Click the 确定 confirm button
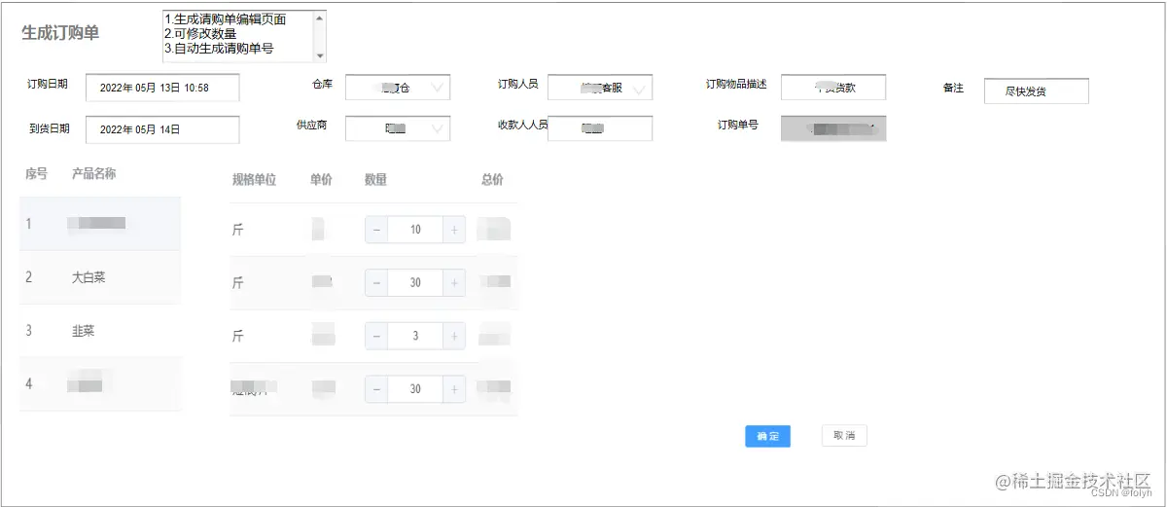 click(x=767, y=436)
